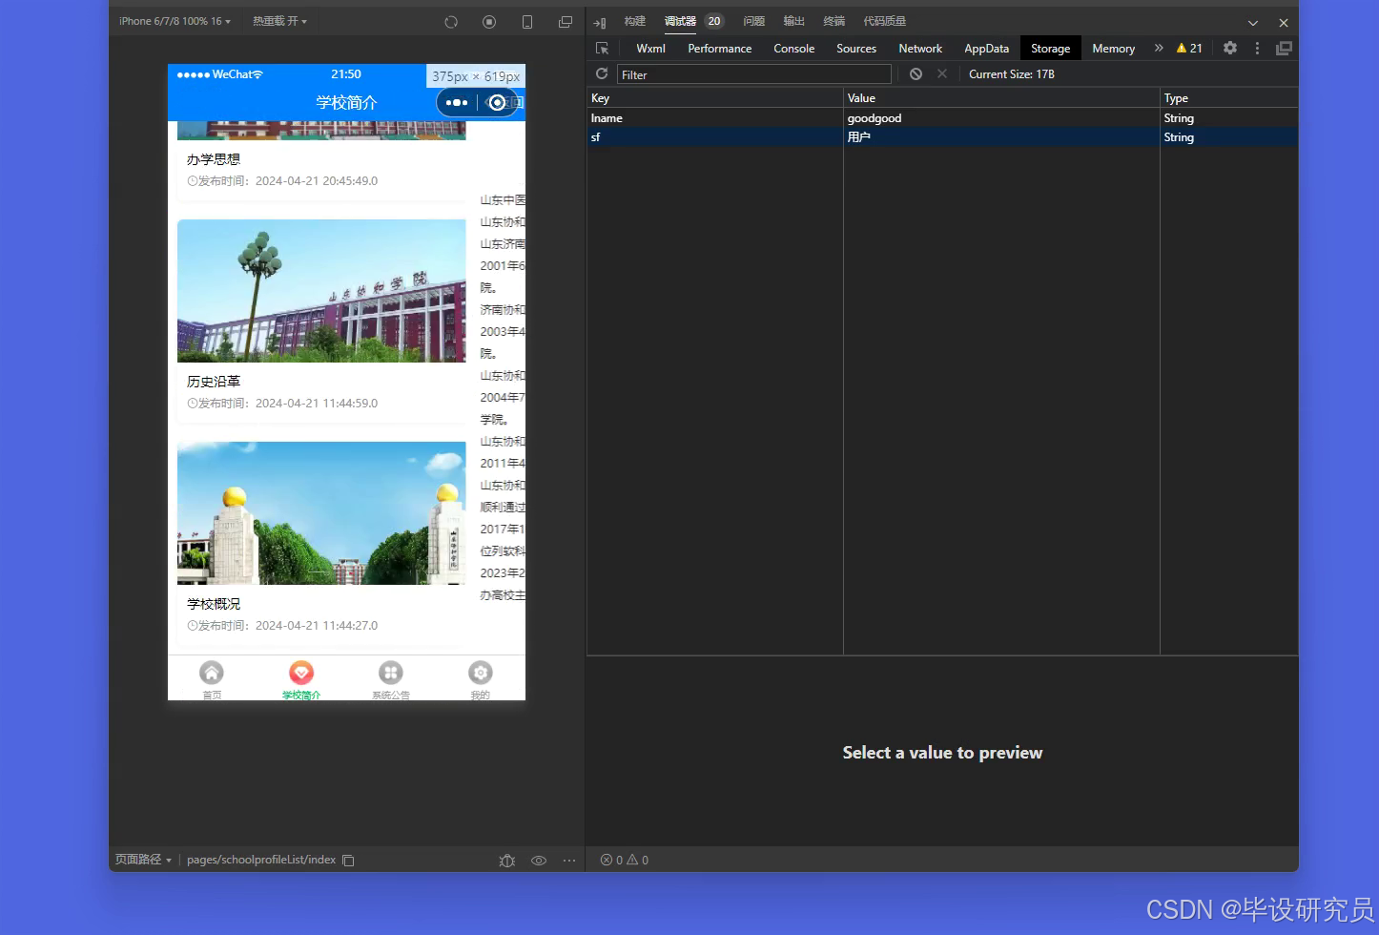Go to the 首页 home tab
This screenshot has width=1379, height=935.
coord(212,680)
